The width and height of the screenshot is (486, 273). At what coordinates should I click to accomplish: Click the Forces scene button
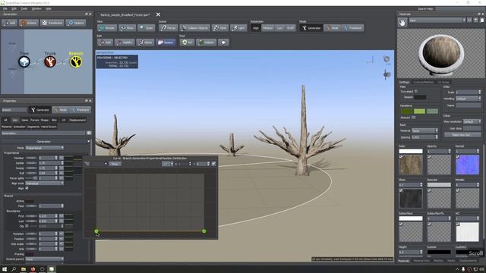[169, 28]
